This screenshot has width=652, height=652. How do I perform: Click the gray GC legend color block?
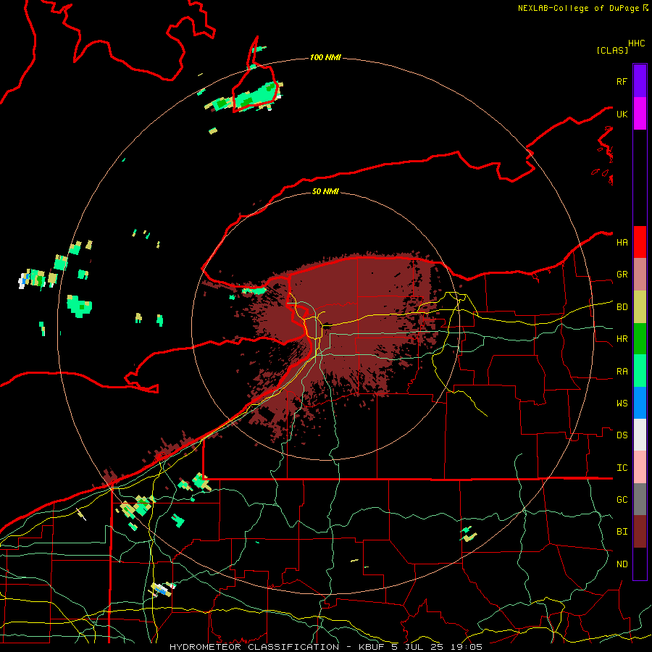point(640,499)
